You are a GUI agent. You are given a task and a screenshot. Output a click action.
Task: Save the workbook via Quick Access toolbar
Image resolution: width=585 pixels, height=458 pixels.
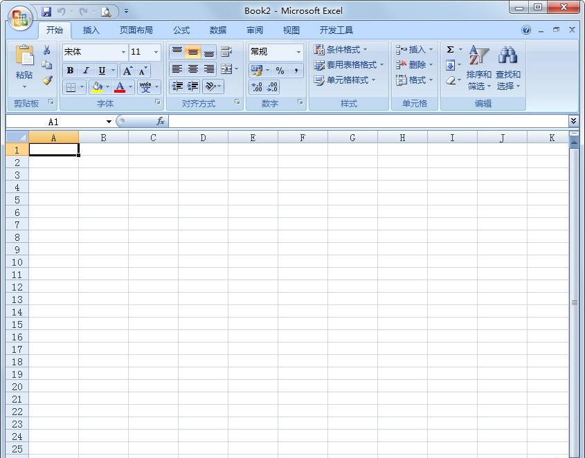coord(46,12)
